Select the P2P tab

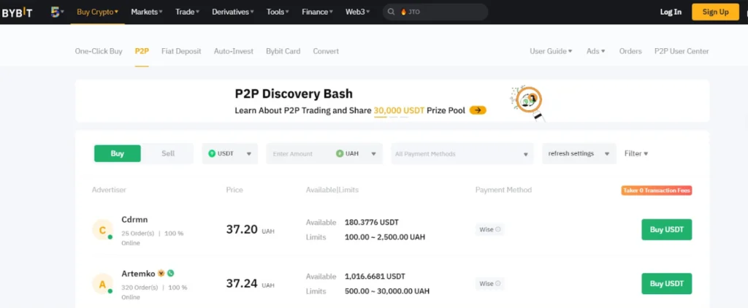click(142, 51)
